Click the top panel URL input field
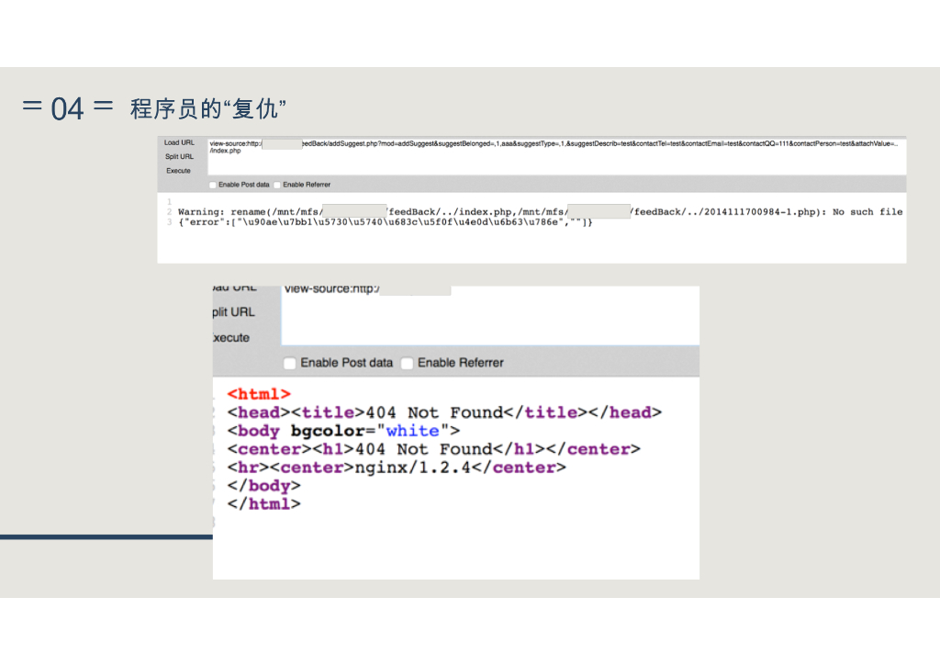This screenshot has width=940, height=665. pyautogui.click(x=556, y=157)
